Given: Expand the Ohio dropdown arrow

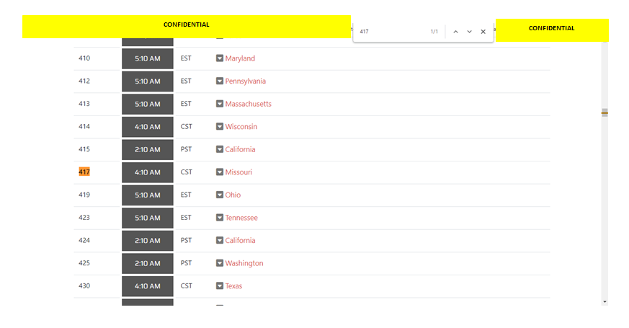Looking at the screenshot, I should [220, 195].
